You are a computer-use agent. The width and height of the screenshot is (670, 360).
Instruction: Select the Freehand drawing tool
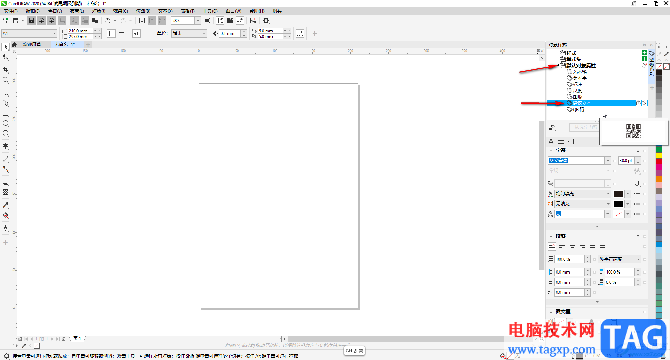(x=6, y=93)
